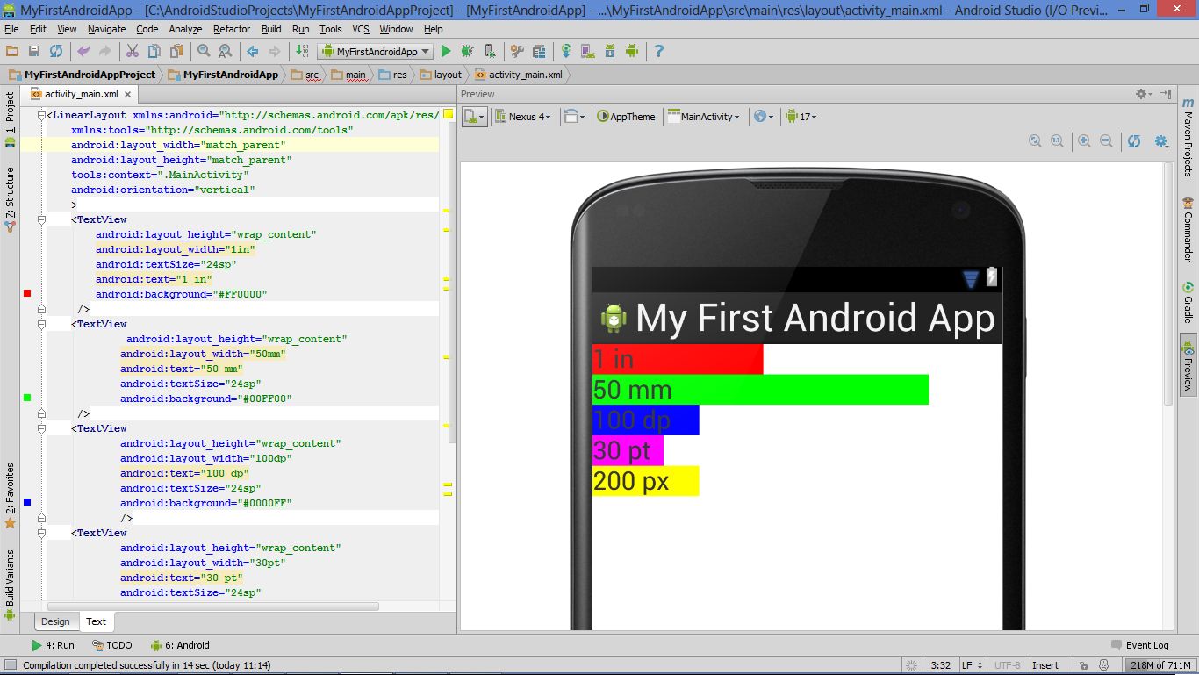Viewport: 1199px width, 675px height.
Task: Click the Find magnifier icon
Action: pyautogui.click(x=204, y=52)
